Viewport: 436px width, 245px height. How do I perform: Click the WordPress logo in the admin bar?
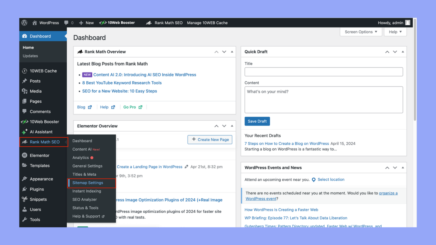point(24,23)
